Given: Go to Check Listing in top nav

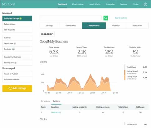Looking at the screenshot, I should 78,4.
